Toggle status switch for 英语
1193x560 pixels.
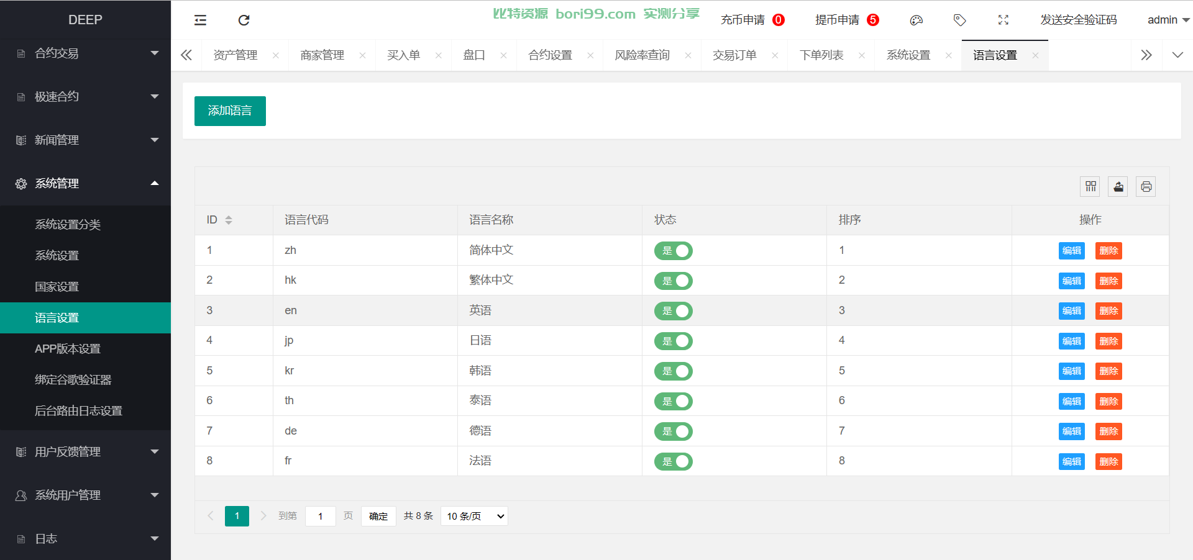coord(673,311)
